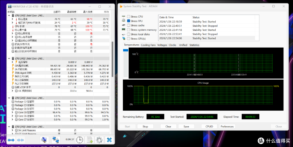The image size is (293, 147).
Task: Click HWiNFO expand layout double-arrow icon
Action: 11,140
